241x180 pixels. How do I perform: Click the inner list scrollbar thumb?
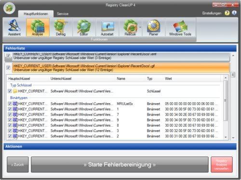(226, 100)
